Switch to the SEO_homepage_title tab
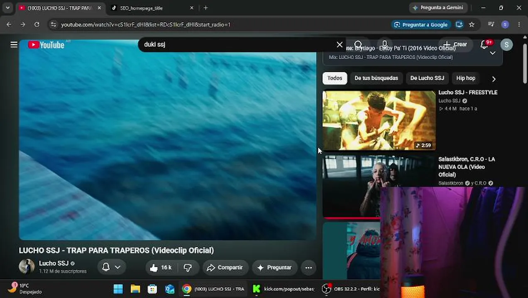 (x=142, y=8)
